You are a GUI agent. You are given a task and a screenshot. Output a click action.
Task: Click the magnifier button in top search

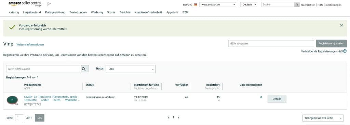tap(297, 4)
